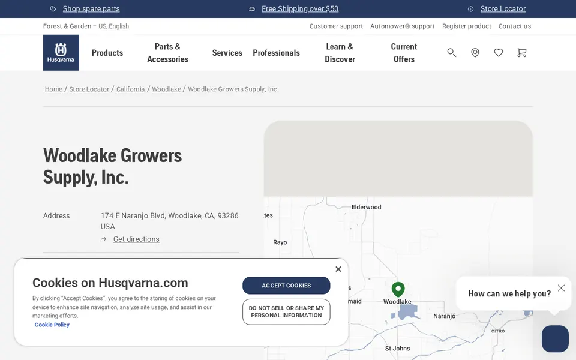
Task: Open the store locator pin icon in header
Action: (475, 53)
